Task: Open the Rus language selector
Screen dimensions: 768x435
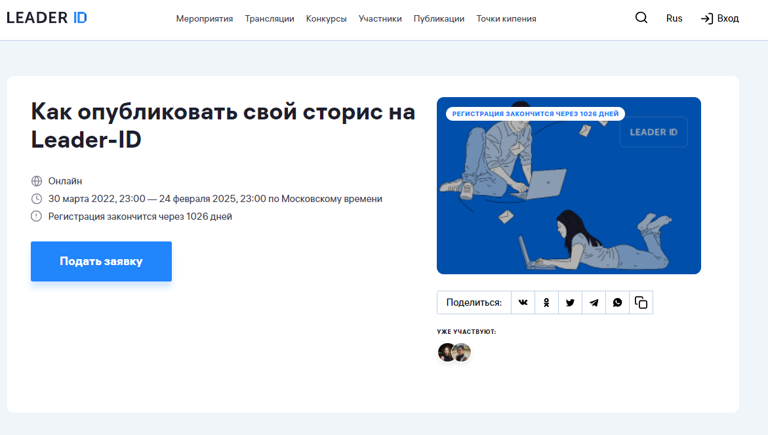Action: point(674,18)
